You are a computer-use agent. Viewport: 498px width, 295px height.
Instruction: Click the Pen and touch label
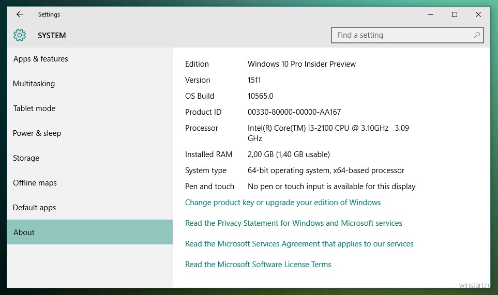click(x=209, y=187)
